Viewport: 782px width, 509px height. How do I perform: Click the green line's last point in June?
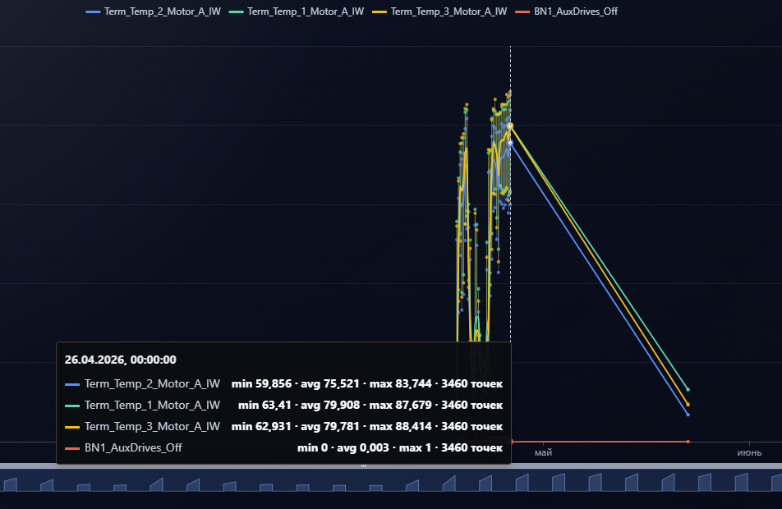tap(688, 389)
